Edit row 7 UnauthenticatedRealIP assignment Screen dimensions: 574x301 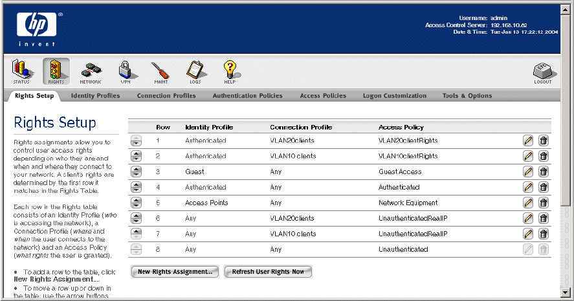tap(528, 234)
